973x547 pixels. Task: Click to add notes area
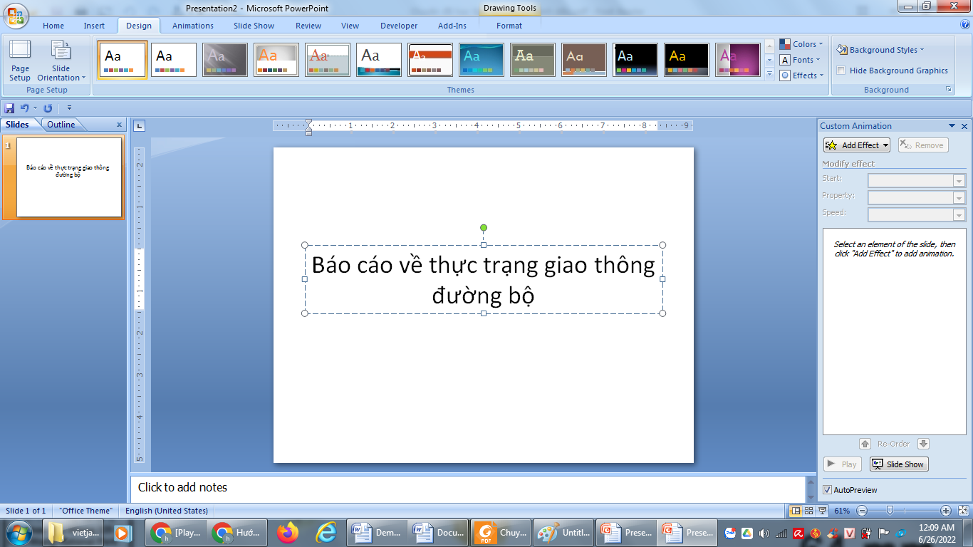[x=467, y=488]
